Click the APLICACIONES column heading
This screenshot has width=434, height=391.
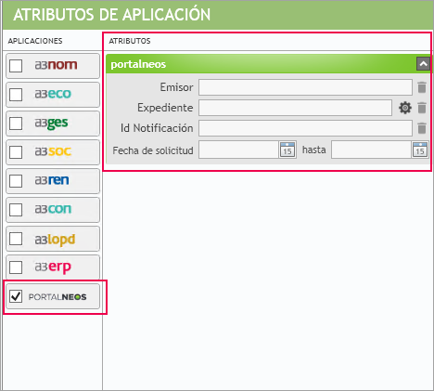click(x=35, y=41)
